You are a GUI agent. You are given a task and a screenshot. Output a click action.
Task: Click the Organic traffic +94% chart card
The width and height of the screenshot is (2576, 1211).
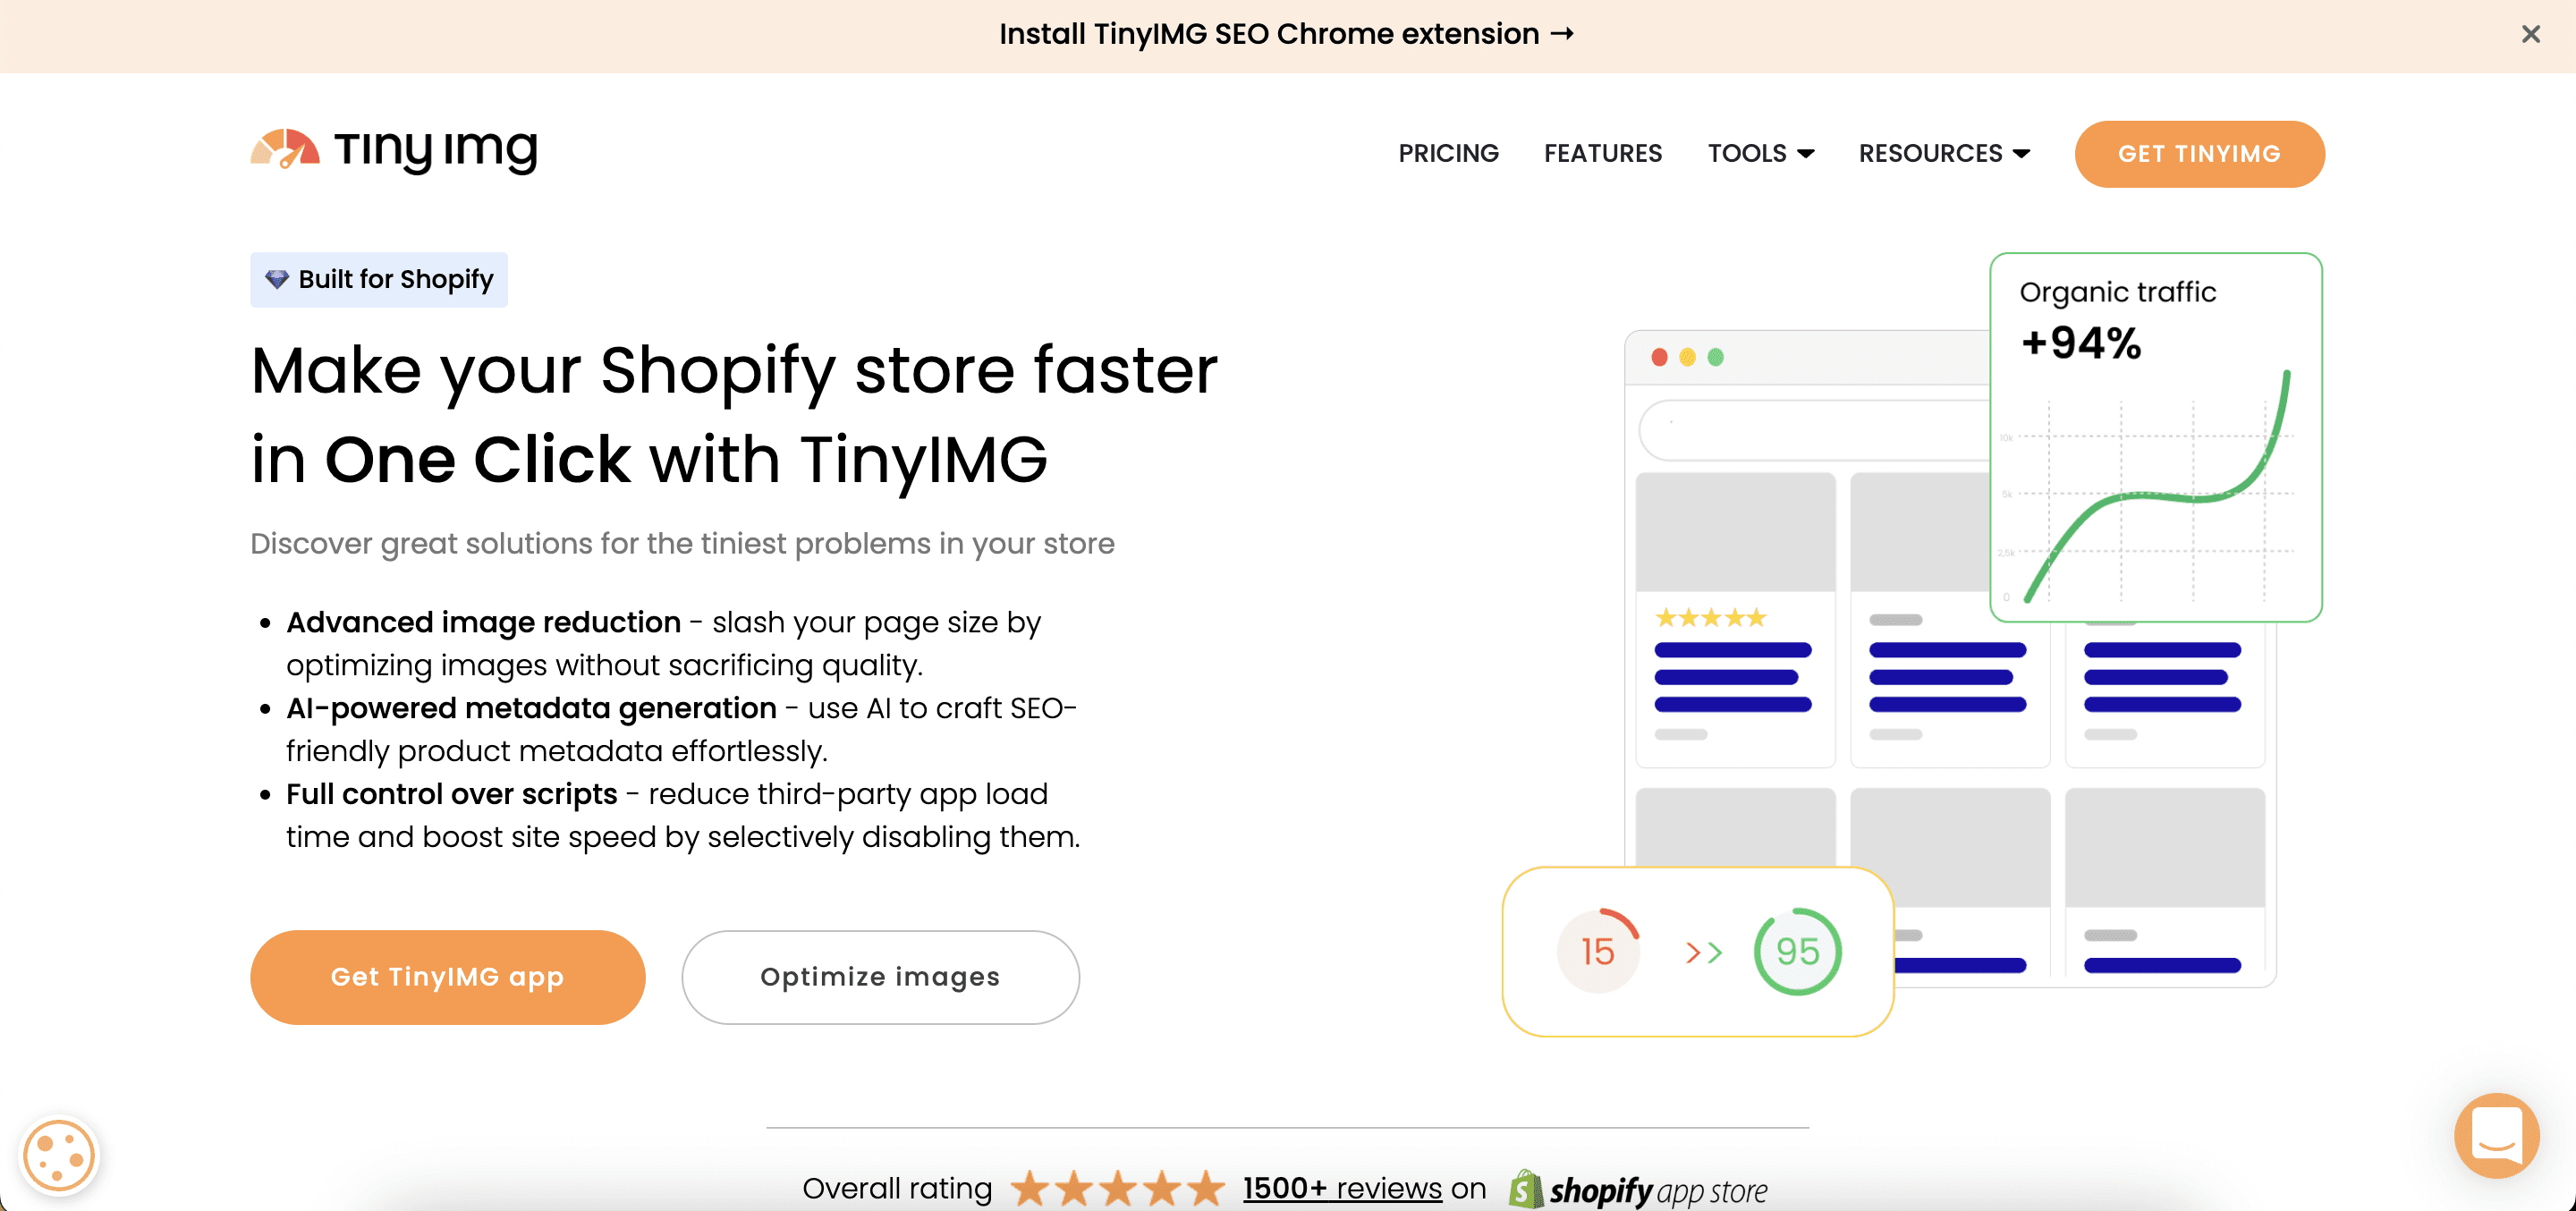(x=2155, y=437)
